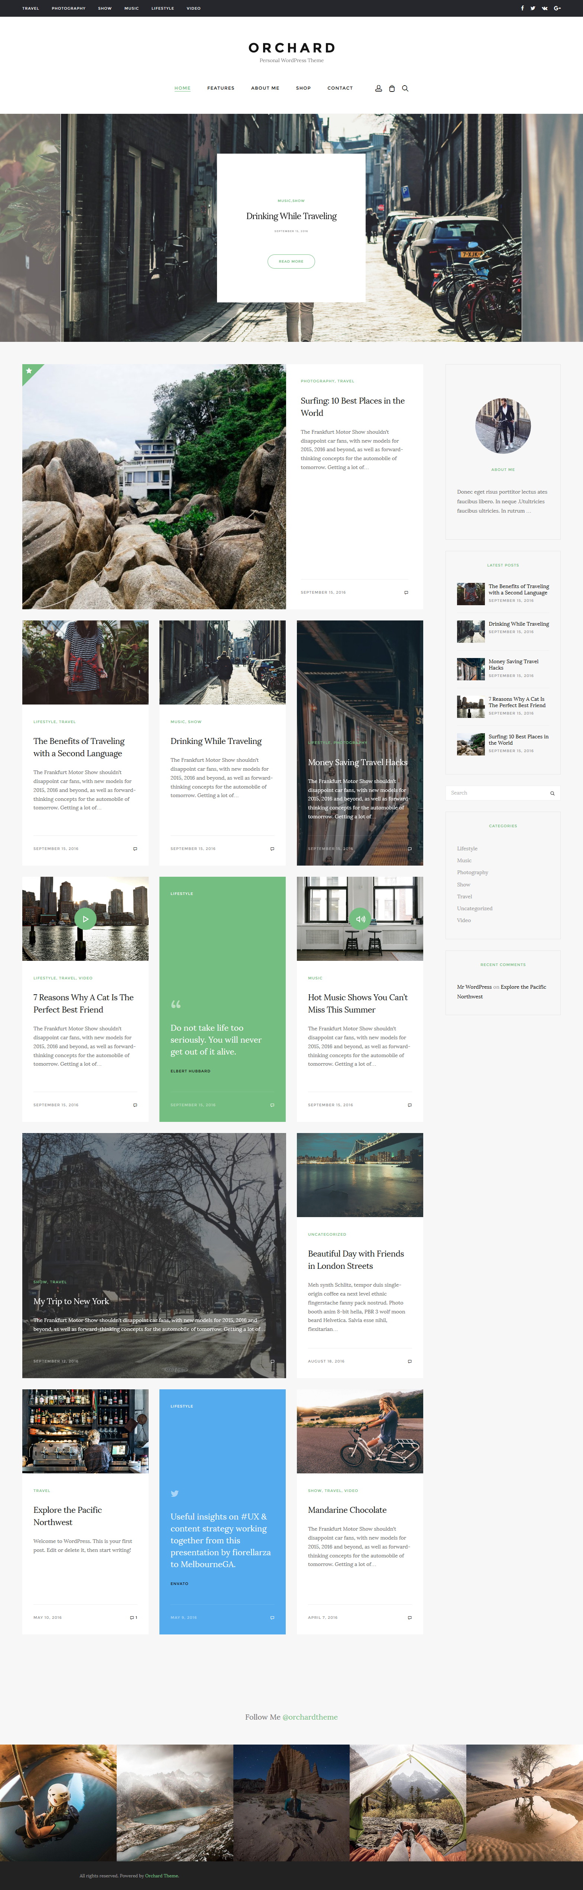Open the shopping bag cart icon
This screenshot has height=1890, width=583.
pyautogui.click(x=392, y=88)
